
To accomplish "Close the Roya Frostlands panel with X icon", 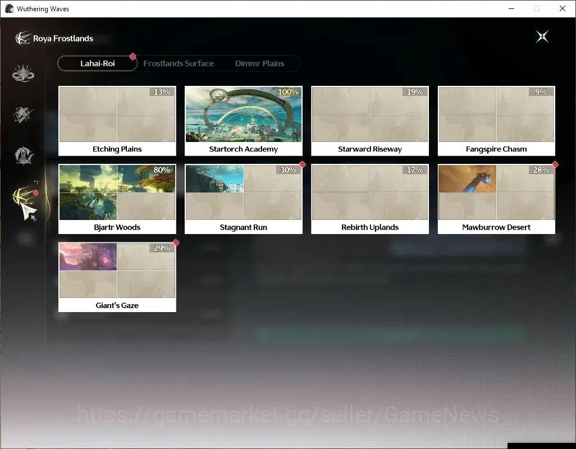I will click(x=542, y=36).
